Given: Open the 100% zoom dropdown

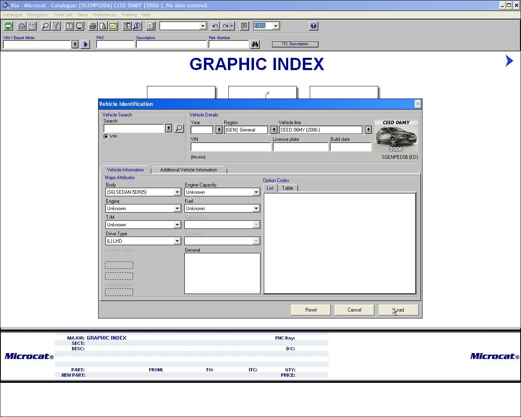Looking at the screenshot, I should (x=276, y=26).
